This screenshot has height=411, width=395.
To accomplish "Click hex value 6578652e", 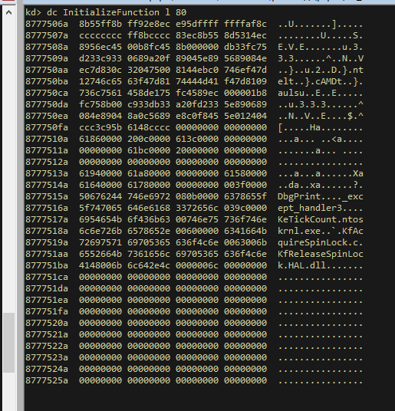I will (149, 232).
